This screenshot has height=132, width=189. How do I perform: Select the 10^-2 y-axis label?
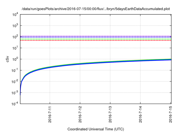(15, 82)
